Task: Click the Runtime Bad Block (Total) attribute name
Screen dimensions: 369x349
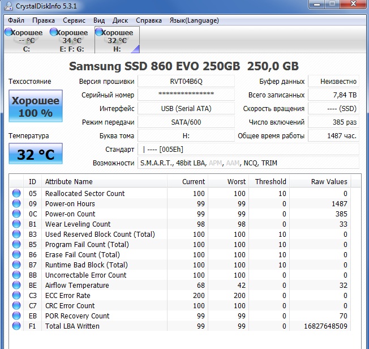Action: pos(87,265)
